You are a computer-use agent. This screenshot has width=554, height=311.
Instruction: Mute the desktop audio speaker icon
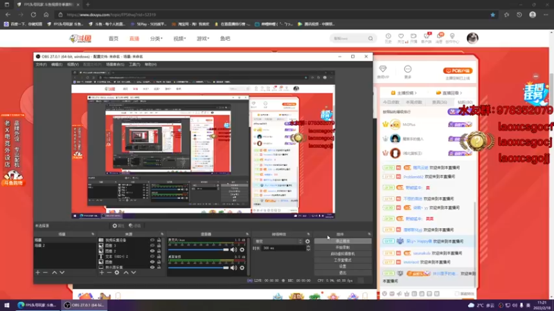point(233,268)
